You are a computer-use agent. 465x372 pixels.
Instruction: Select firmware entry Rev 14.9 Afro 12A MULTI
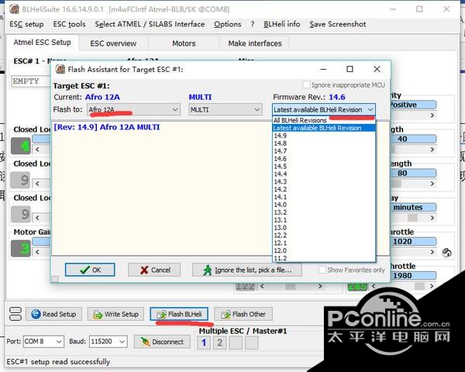point(107,127)
